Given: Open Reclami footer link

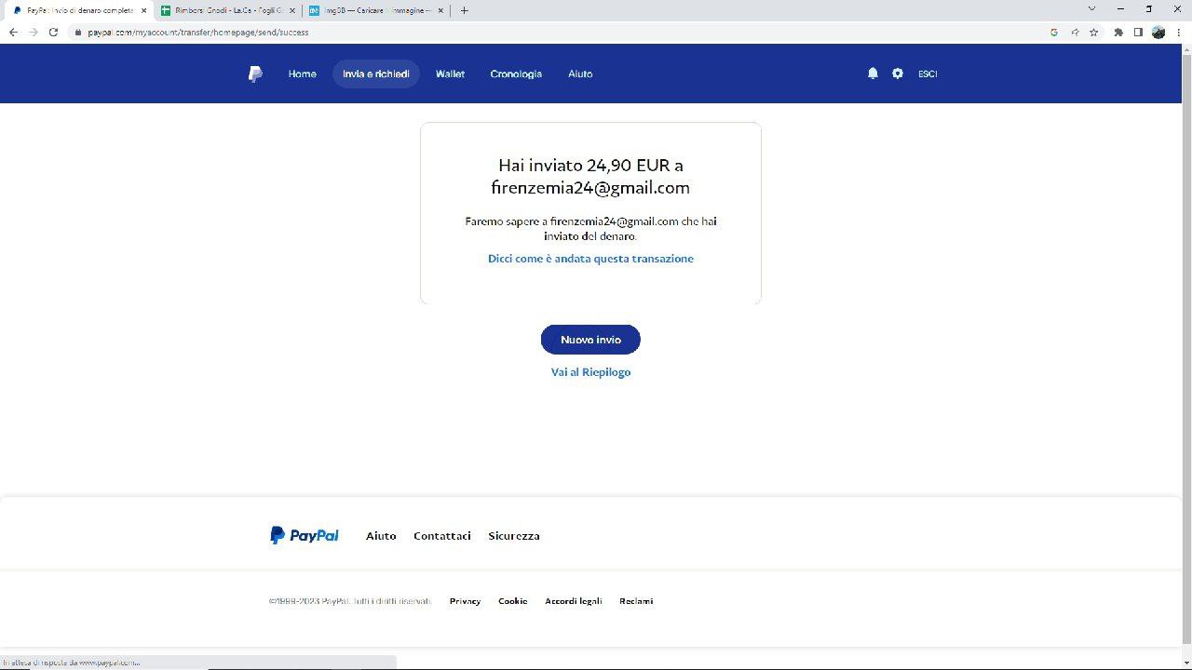Looking at the screenshot, I should [636, 601].
